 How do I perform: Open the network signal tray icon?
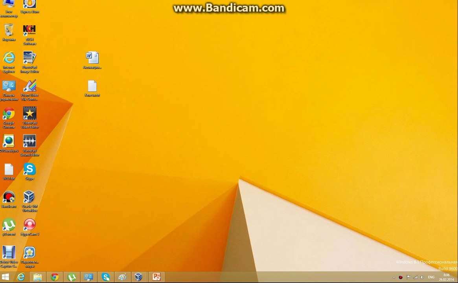click(x=416, y=277)
